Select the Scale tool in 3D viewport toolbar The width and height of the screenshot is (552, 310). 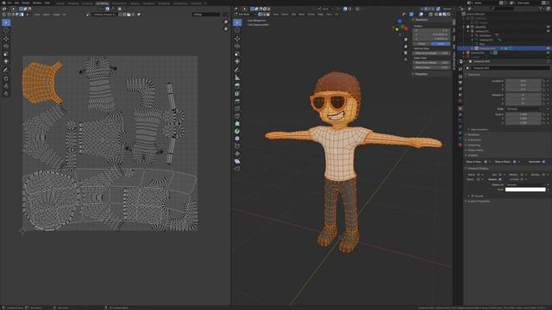tap(237, 54)
